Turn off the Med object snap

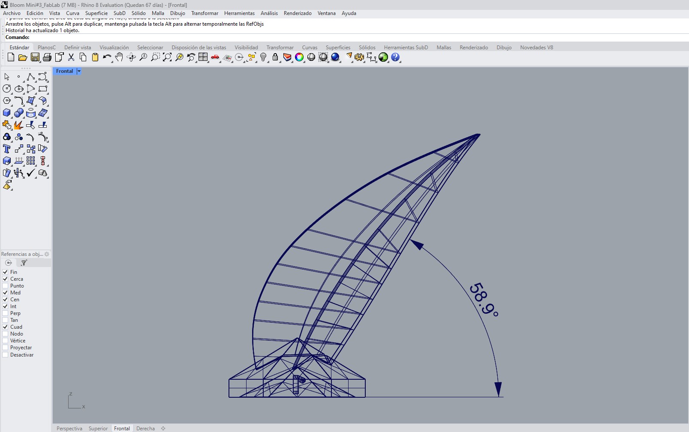point(5,293)
